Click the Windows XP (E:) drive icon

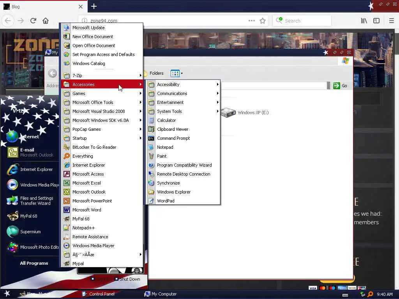click(228, 113)
